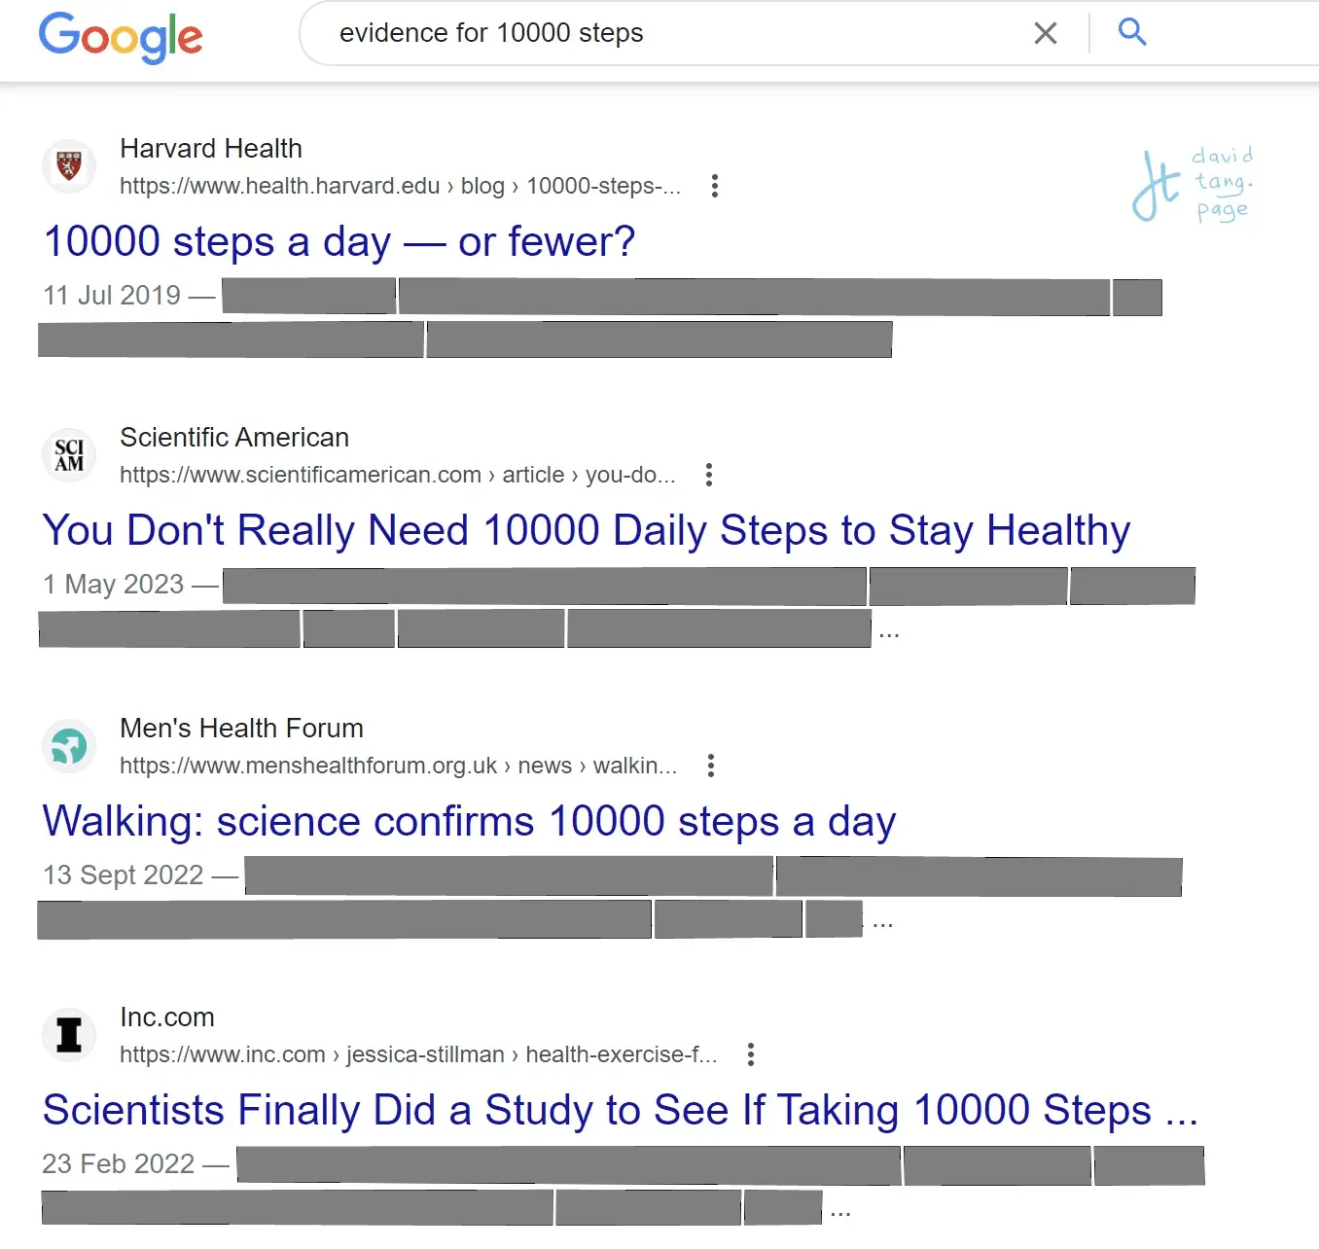Open '10000 steps a day — or fewer?' link
This screenshot has height=1249, width=1319.
pyautogui.click(x=339, y=241)
